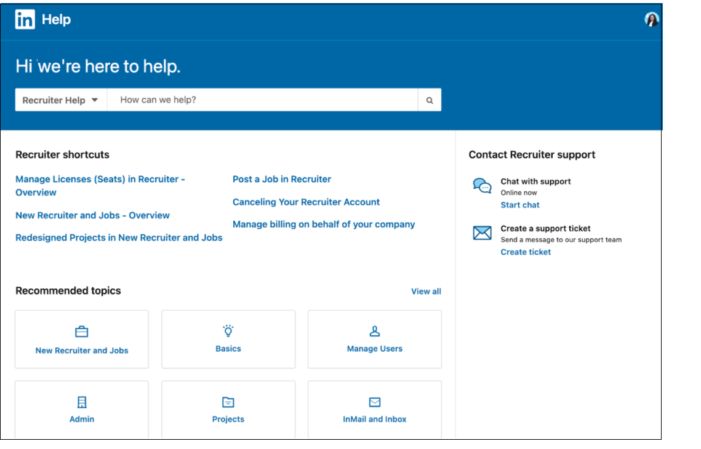Click the briefcase icon for New Recruiter and Jobs
701x449 pixels.
click(82, 332)
